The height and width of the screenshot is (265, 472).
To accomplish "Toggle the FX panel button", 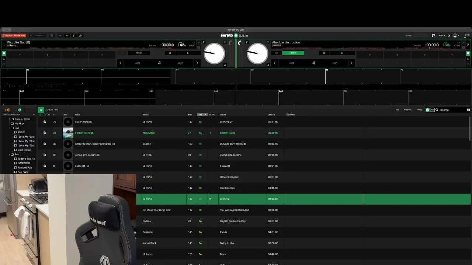I will pyautogui.click(x=67, y=36).
